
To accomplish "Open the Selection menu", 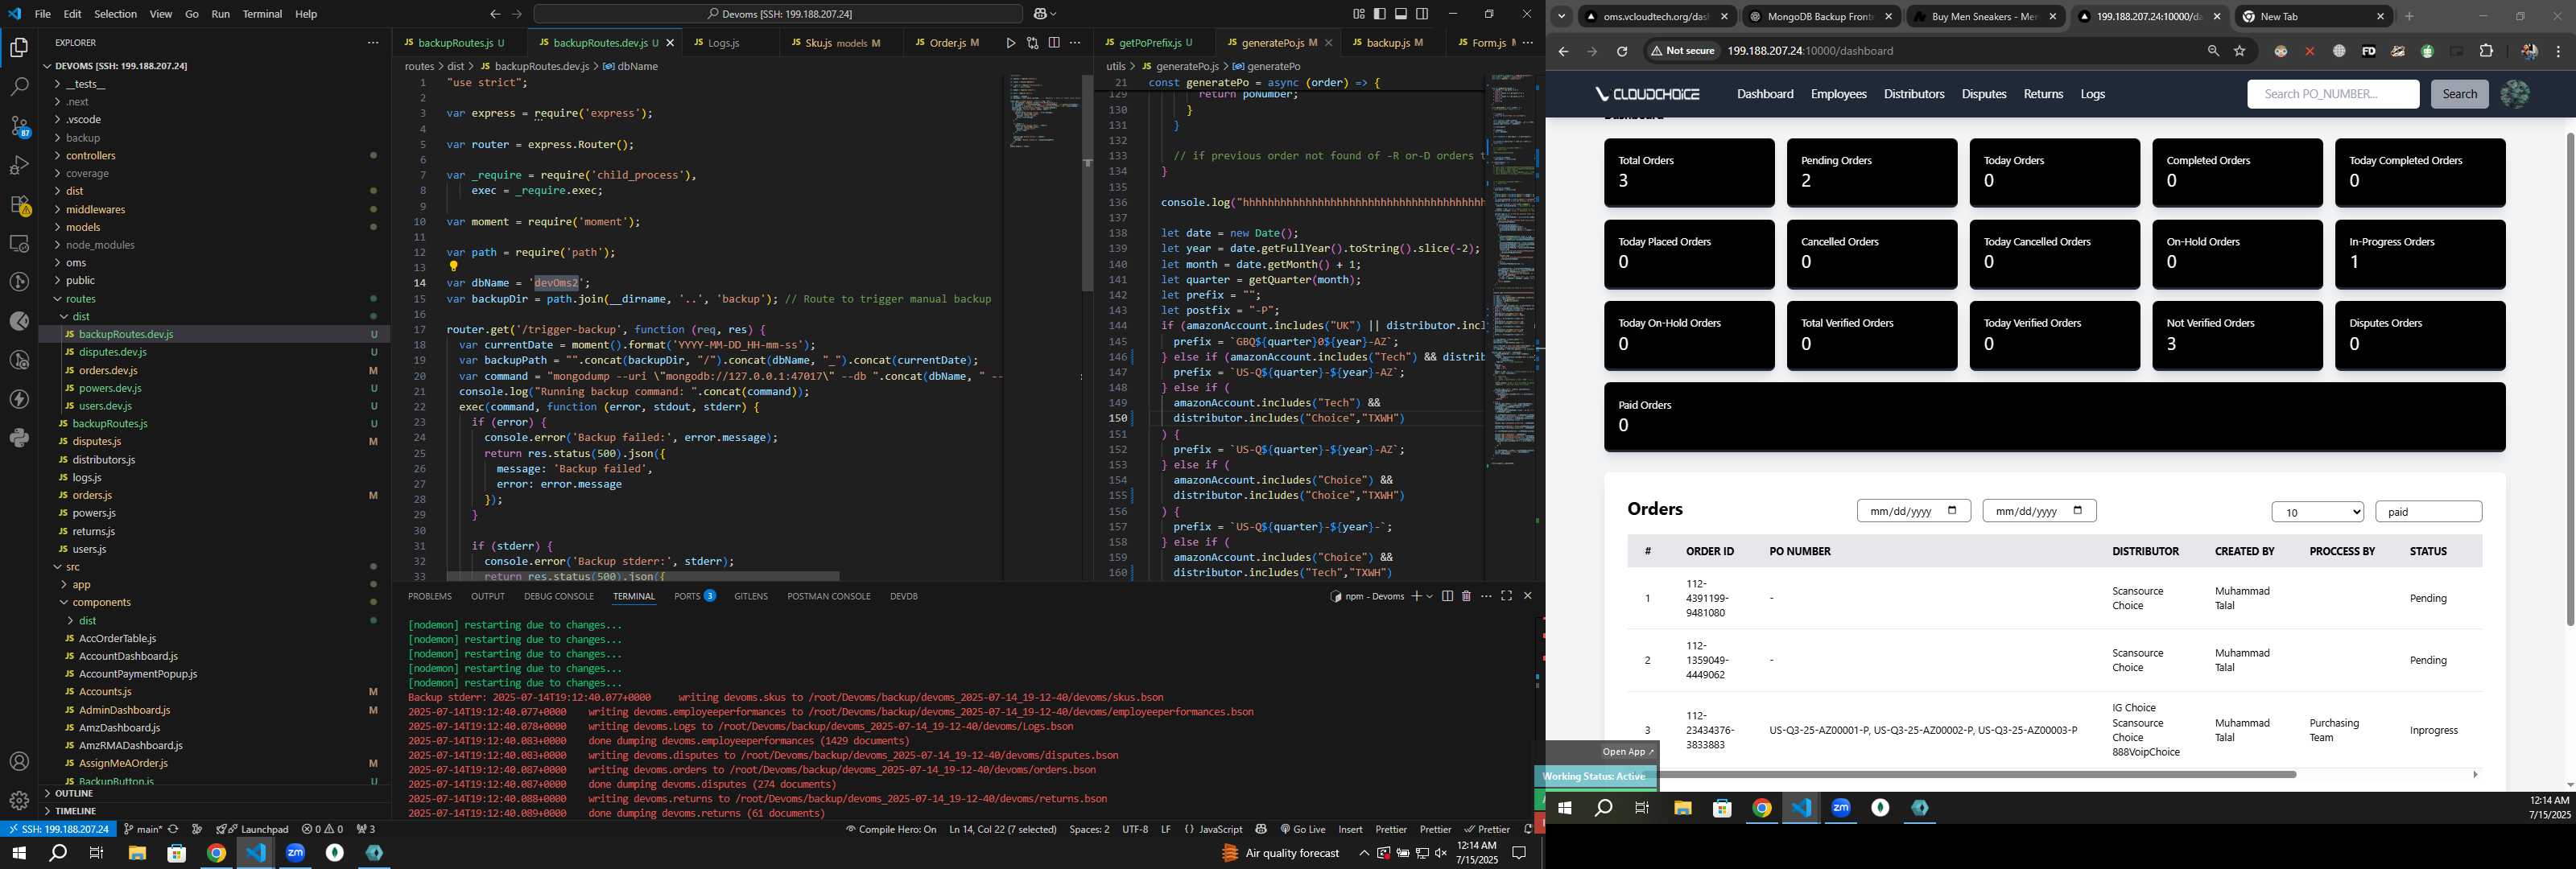I will coord(115,14).
